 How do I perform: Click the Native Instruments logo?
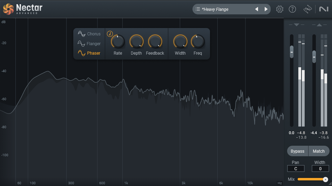tap(324, 9)
